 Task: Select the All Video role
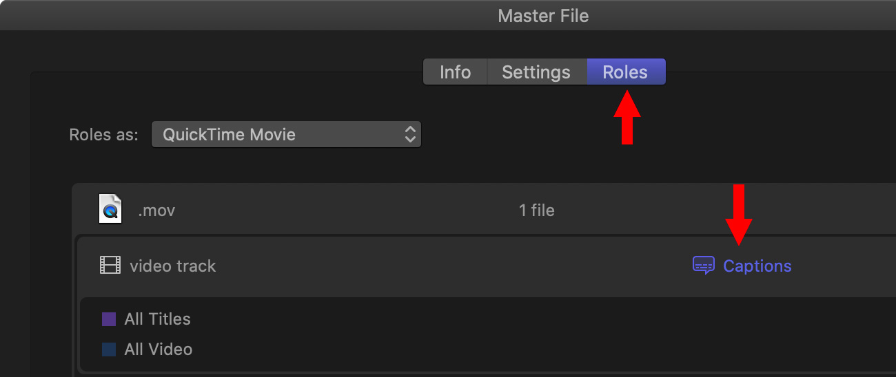click(159, 349)
